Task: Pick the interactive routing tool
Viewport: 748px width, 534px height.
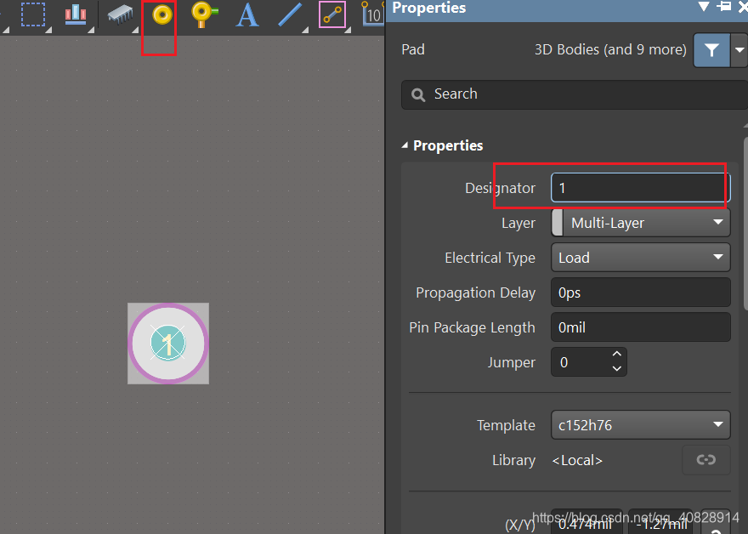Action: [x=332, y=14]
